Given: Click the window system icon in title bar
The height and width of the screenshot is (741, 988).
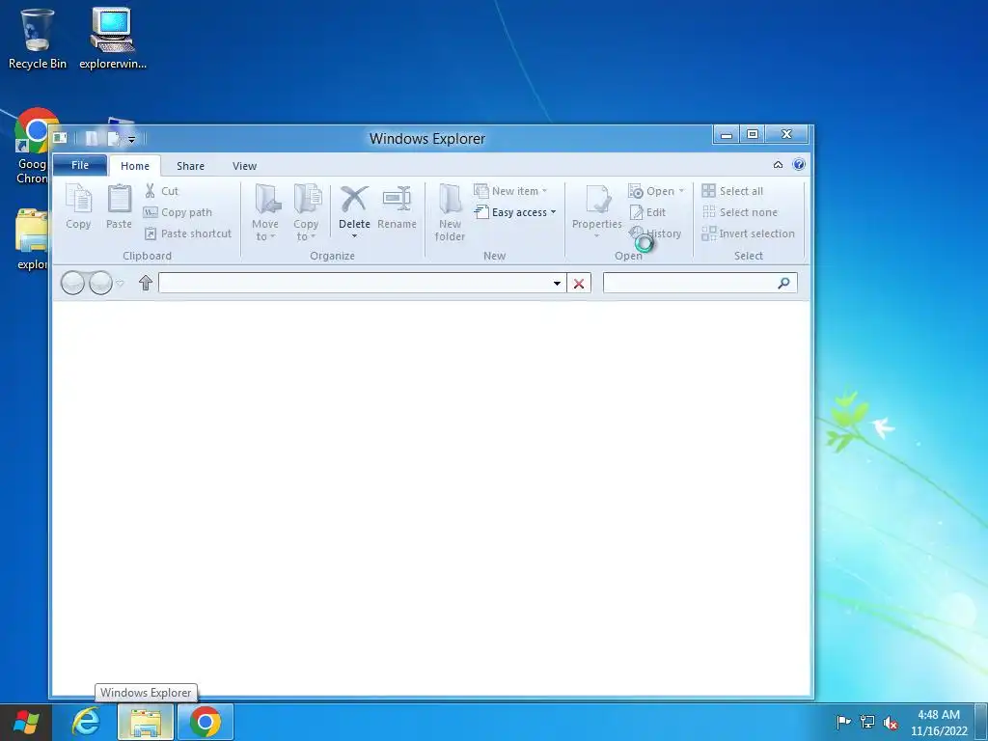Looking at the screenshot, I should [x=60, y=138].
